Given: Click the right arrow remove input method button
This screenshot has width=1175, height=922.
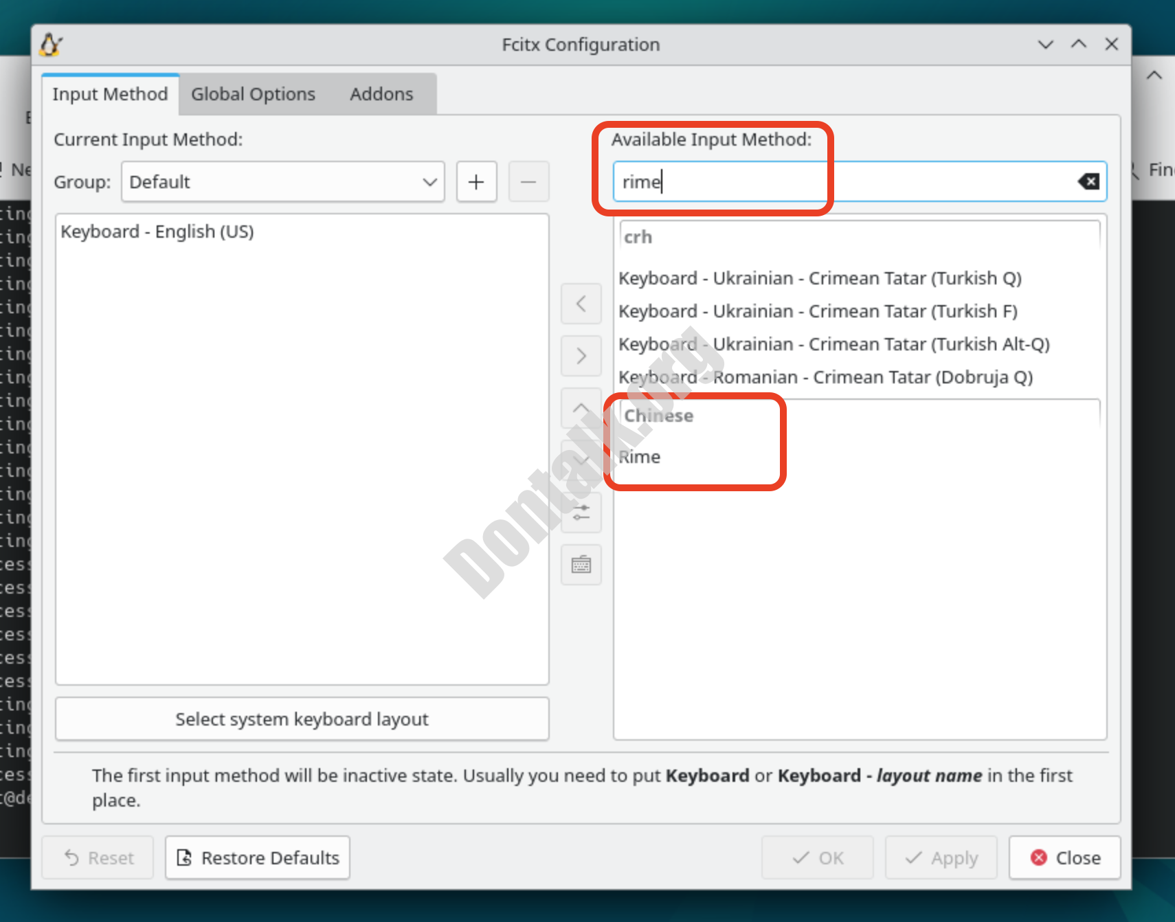Looking at the screenshot, I should tap(581, 356).
